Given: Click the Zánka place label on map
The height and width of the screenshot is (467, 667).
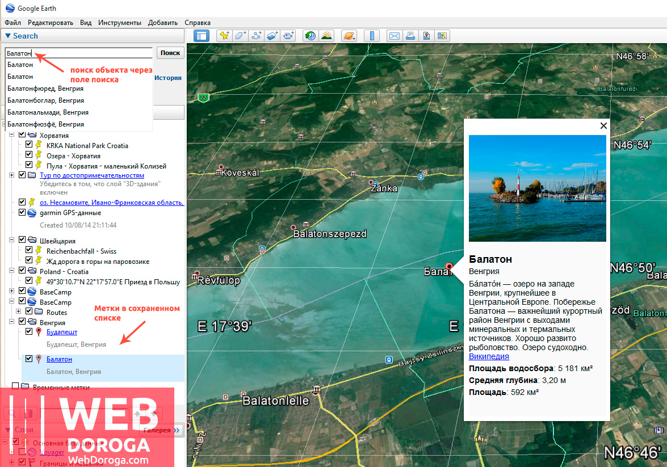Looking at the screenshot, I should pos(384,188).
